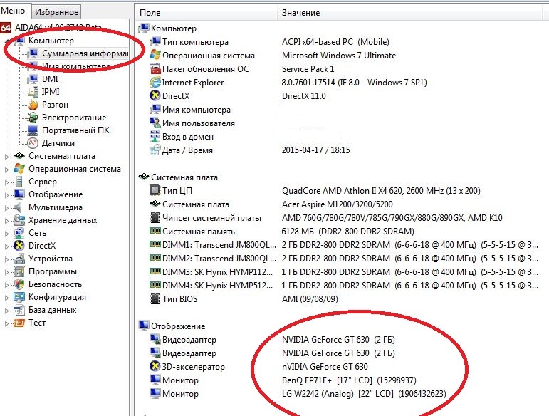Viewport: 549px width, 416px height.
Task: Select QuadCore AMD Athlon II X4 620 value
Action: click(x=381, y=191)
